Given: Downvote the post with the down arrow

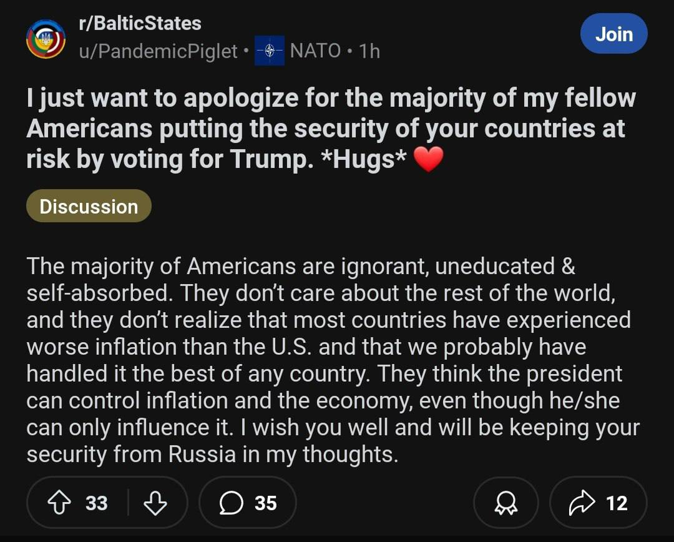Looking at the screenshot, I should point(155,503).
